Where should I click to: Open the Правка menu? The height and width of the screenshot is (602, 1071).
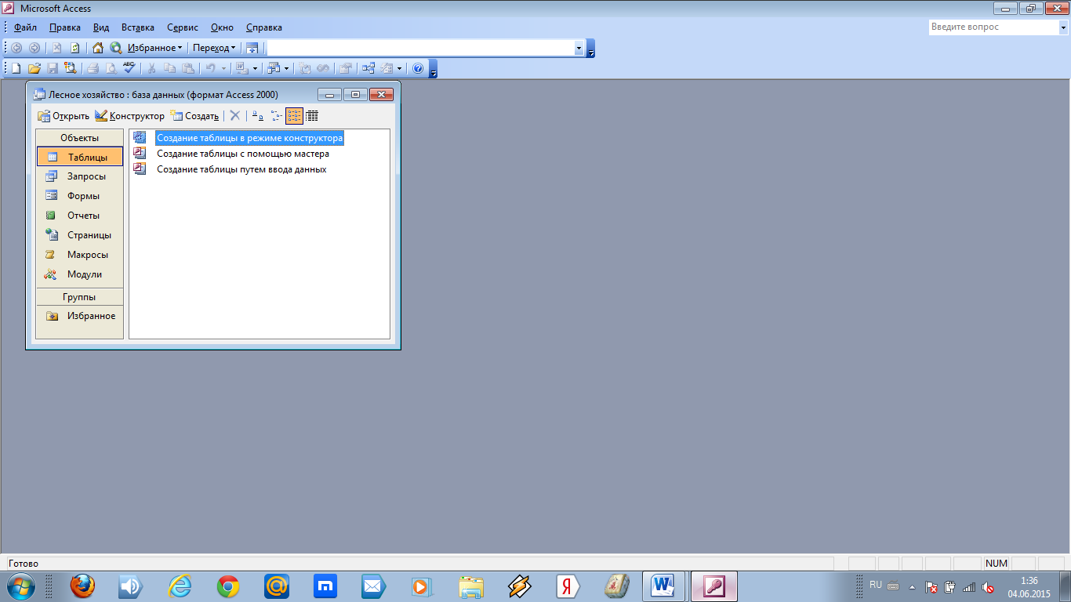(64, 27)
